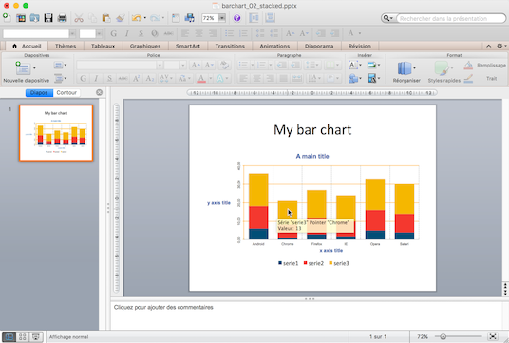The height and width of the screenshot is (343, 509).
Task: Open the ribbon font name dropdown
Action: (160, 66)
